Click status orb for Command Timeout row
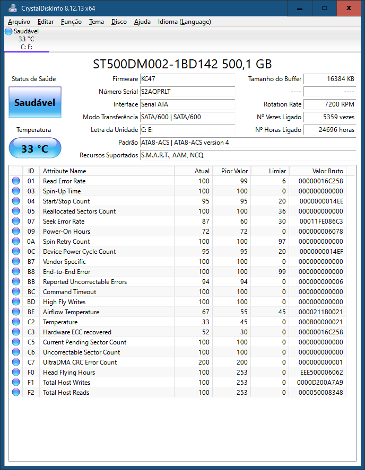 16,291
